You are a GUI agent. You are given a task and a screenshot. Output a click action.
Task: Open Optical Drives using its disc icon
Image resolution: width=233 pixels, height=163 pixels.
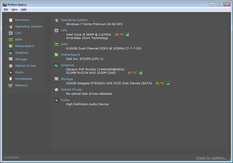click(x=11, y=66)
